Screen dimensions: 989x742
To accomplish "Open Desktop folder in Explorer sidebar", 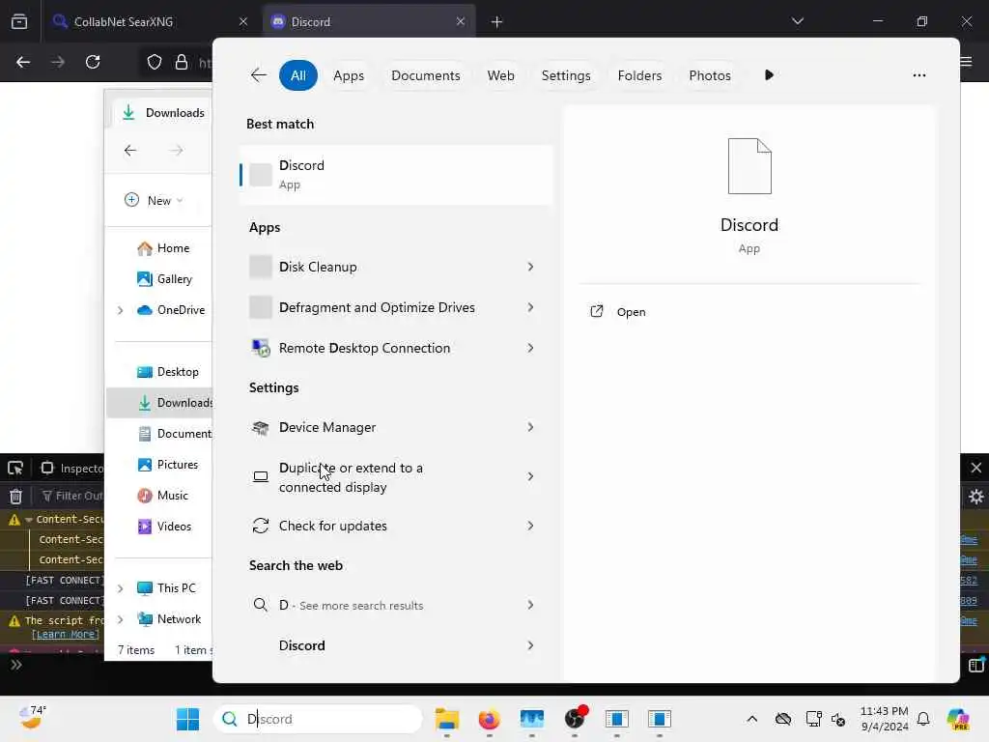I will click(168, 372).
